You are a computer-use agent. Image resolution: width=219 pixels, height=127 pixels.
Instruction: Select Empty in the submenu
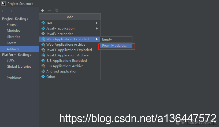[116, 39]
